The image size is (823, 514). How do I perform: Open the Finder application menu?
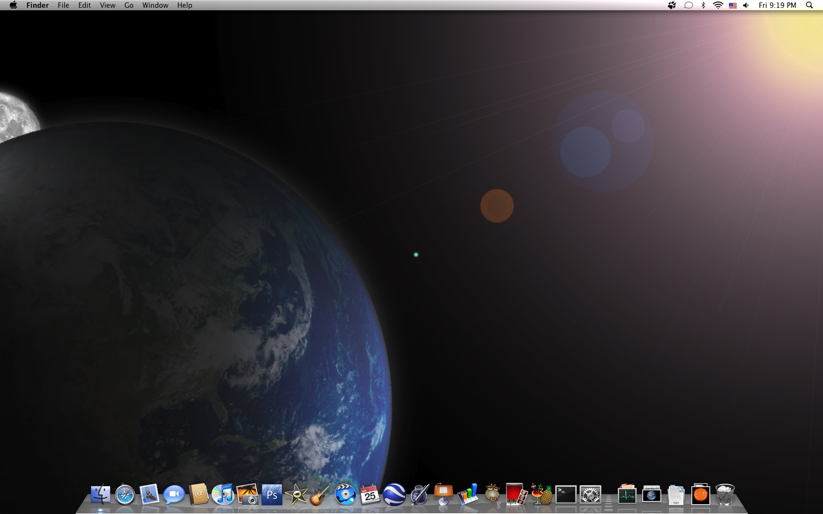point(38,5)
